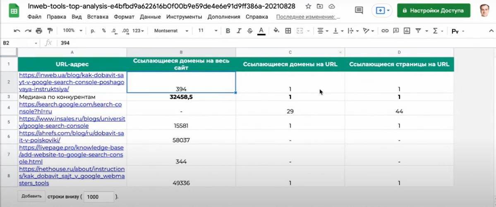
Task: Open the functions sigma menu
Action: (x=435, y=31)
